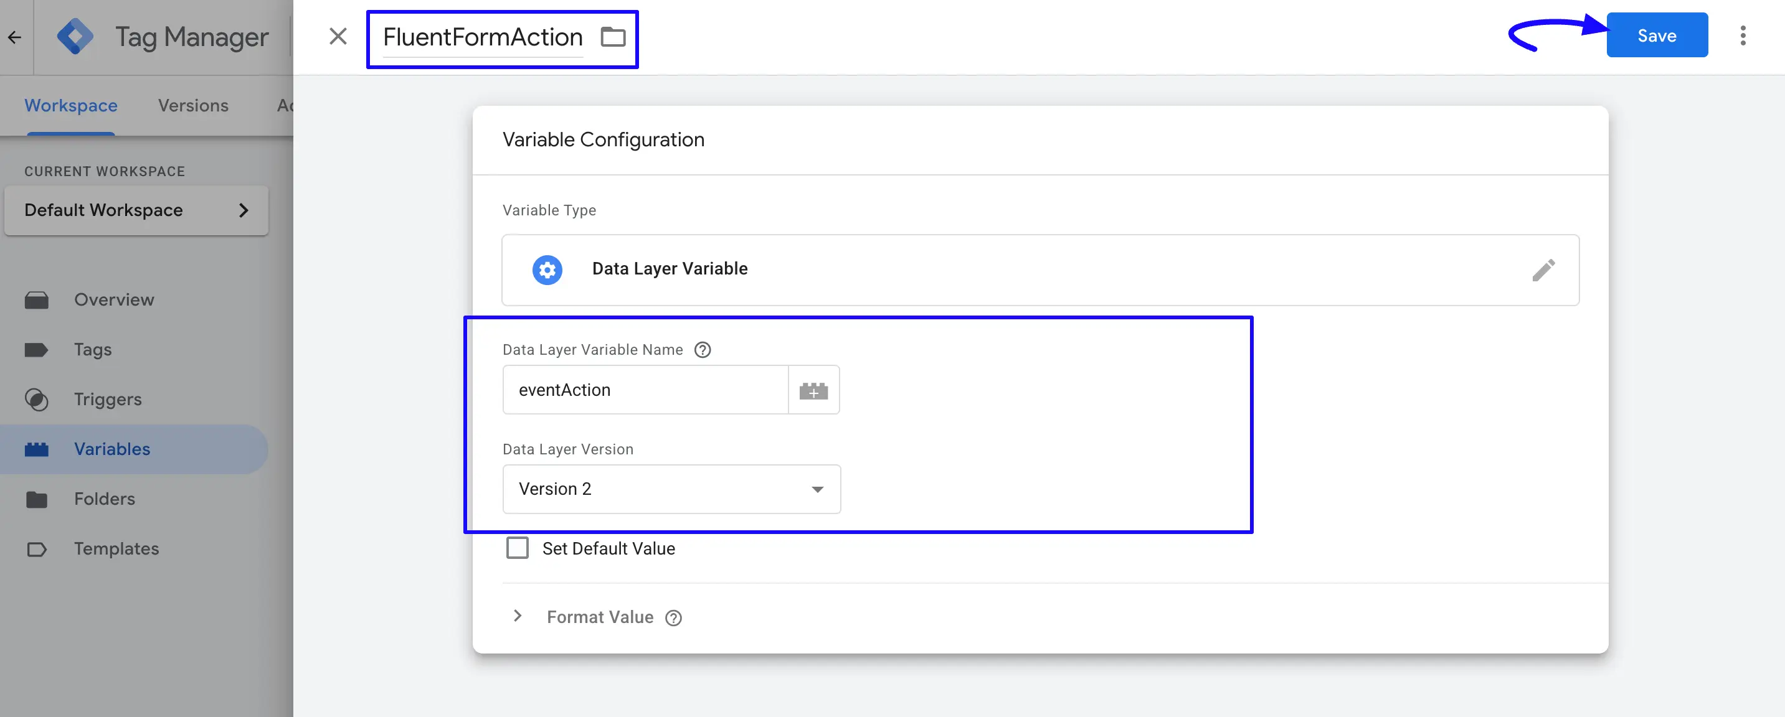Open Templates in the sidebar
The height and width of the screenshot is (717, 1785).
pyautogui.click(x=135, y=550)
